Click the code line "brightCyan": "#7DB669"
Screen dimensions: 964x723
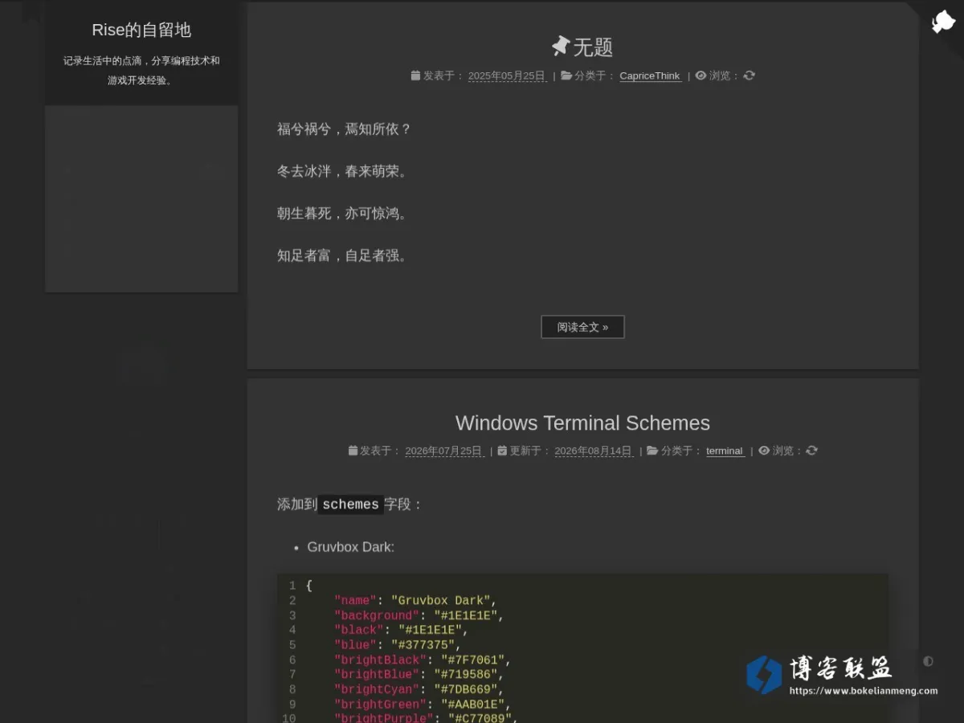pyautogui.click(x=419, y=689)
